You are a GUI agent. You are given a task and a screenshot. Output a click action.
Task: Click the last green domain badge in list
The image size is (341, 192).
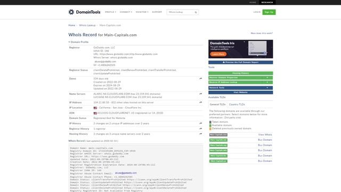click(x=218, y=161)
